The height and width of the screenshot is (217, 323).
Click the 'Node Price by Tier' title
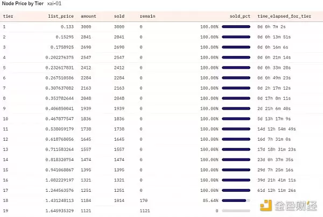24,4
